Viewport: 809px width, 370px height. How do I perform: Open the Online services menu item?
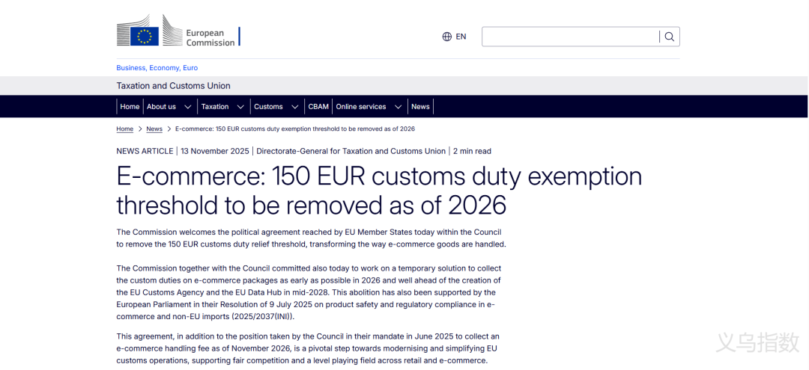click(x=361, y=107)
